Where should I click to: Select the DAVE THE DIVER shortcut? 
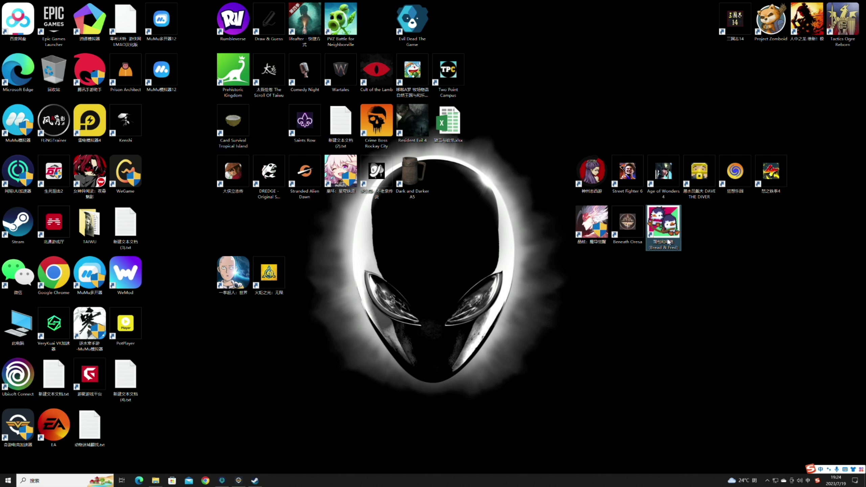pyautogui.click(x=699, y=177)
